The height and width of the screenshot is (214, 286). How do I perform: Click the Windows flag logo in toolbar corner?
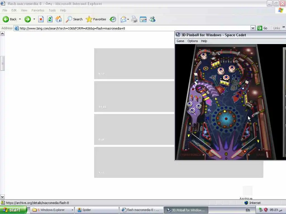pyautogui.click(x=280, y=10)
